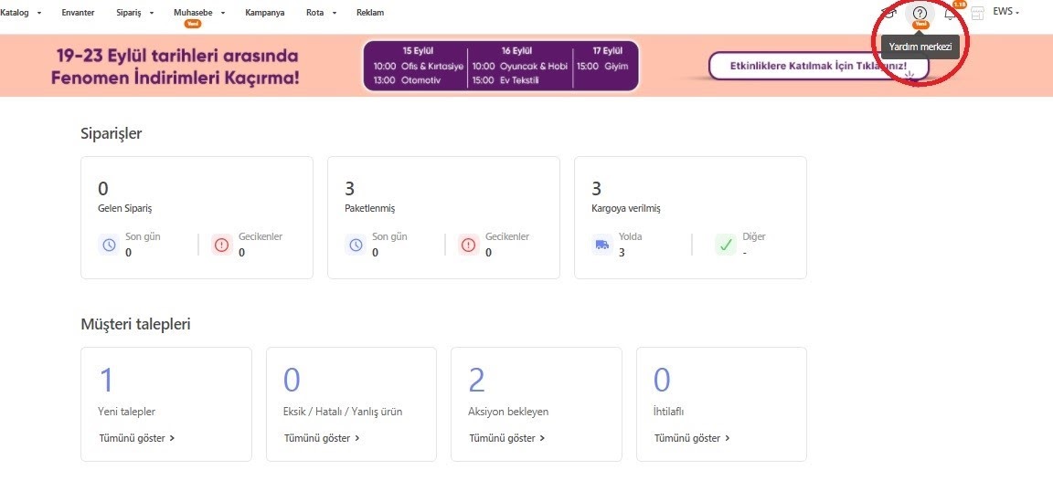Image resolution: width=1053 pixels, height=491 pixels.
Task: Expand the Sipariş dropdown menu
Action: point(133,13)
